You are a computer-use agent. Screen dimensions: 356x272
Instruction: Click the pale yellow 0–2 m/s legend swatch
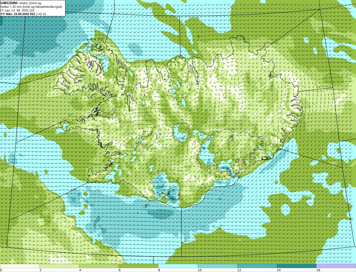[x=20, y=266]
